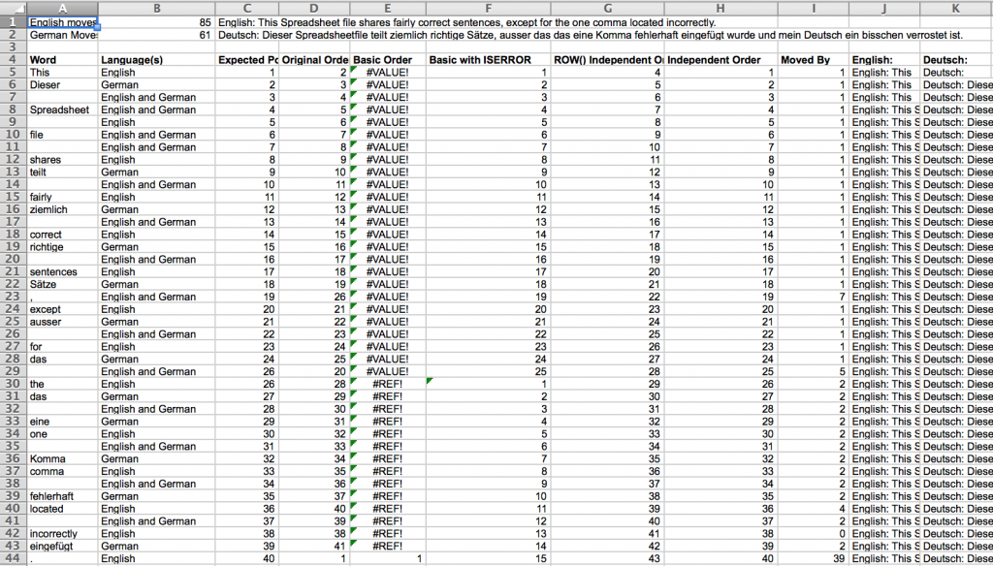Select row 23 header

tap(14, 297)
